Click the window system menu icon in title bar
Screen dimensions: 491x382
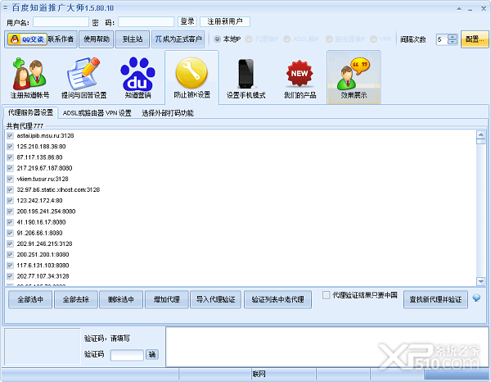(x=6, y=7)
